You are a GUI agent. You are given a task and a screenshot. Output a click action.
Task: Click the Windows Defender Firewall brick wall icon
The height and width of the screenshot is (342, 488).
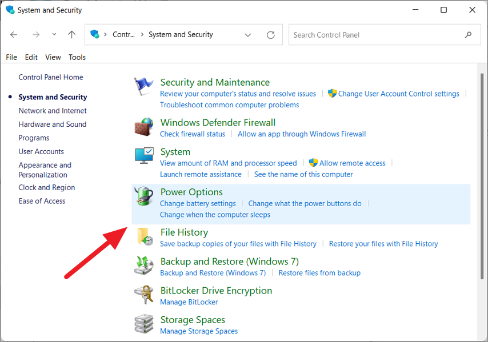144,127
